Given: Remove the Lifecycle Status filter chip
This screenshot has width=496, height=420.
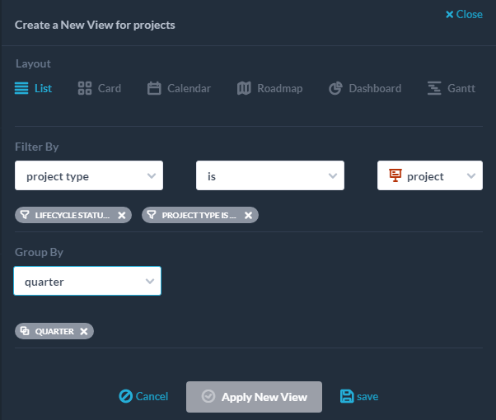Looking at the screenshot, I should 122,216.
